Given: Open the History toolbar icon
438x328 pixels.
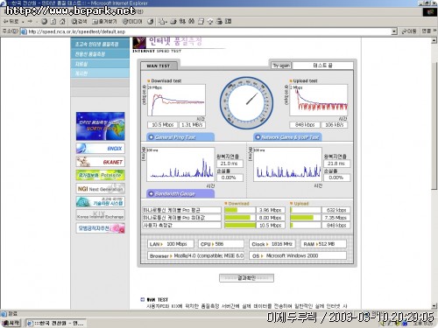Looking at the screenshot, I should pyautogui.click(x=151, y=22).
